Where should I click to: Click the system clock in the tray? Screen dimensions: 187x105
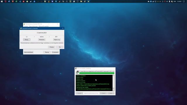179,1
